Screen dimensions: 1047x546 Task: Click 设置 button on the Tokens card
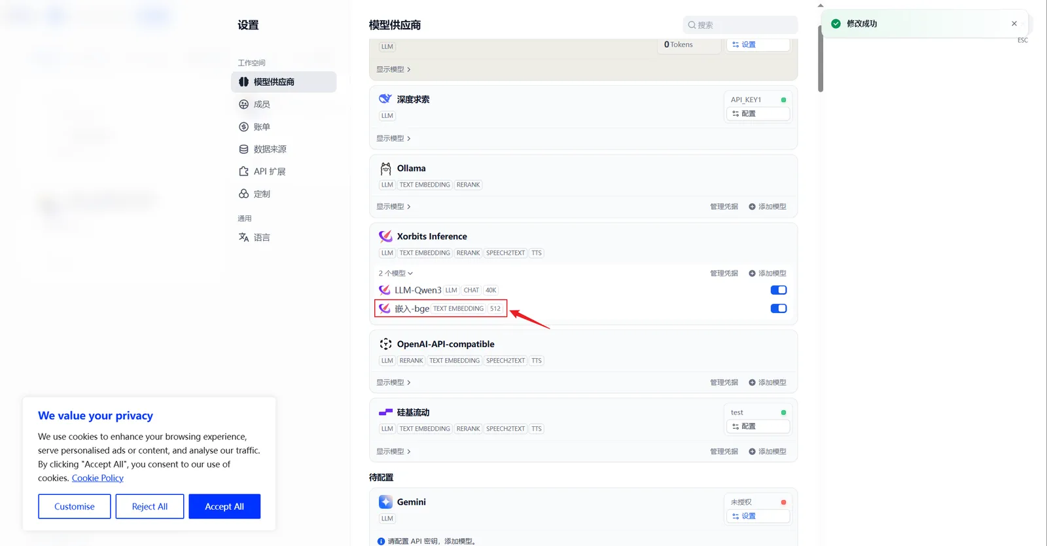(x=758, y=45)
